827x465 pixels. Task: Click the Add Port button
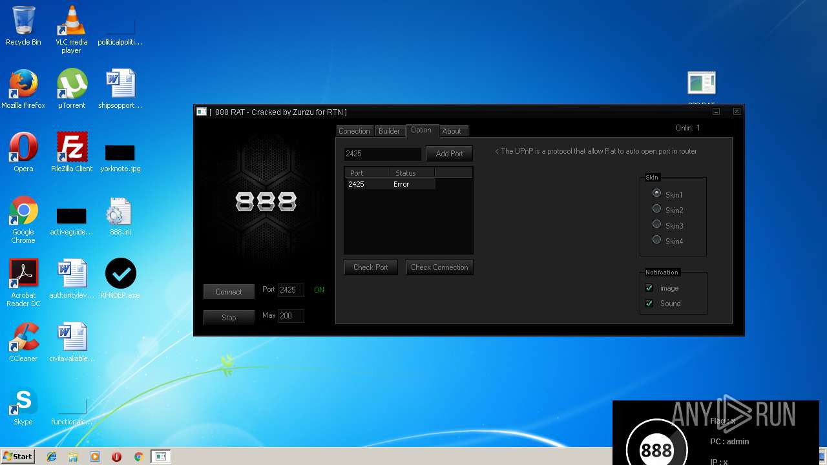[x=449, y=154]
